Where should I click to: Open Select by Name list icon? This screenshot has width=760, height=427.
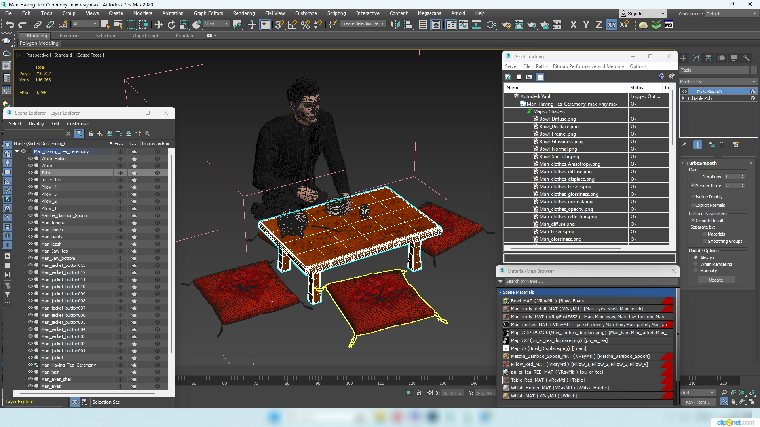[118, 25]
